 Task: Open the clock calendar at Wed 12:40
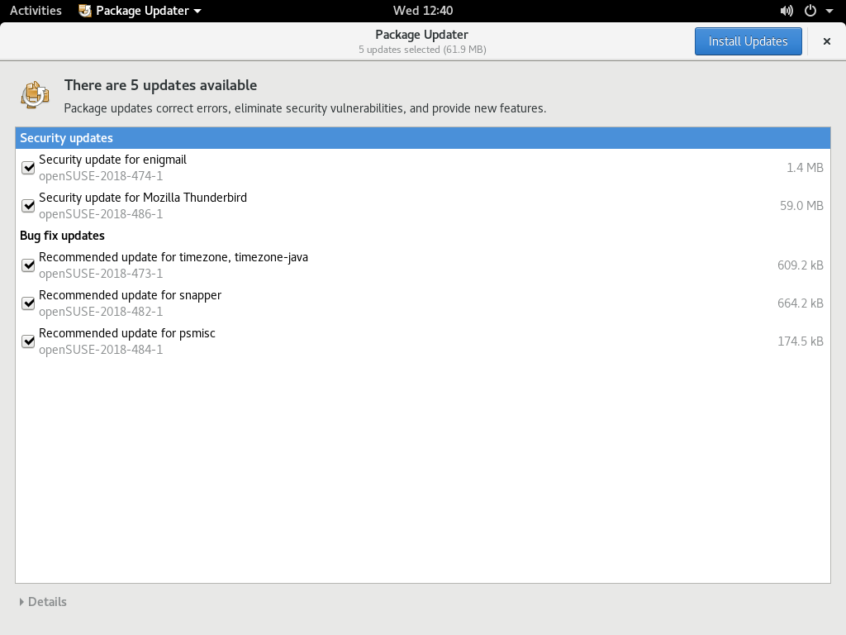[422, 11]
